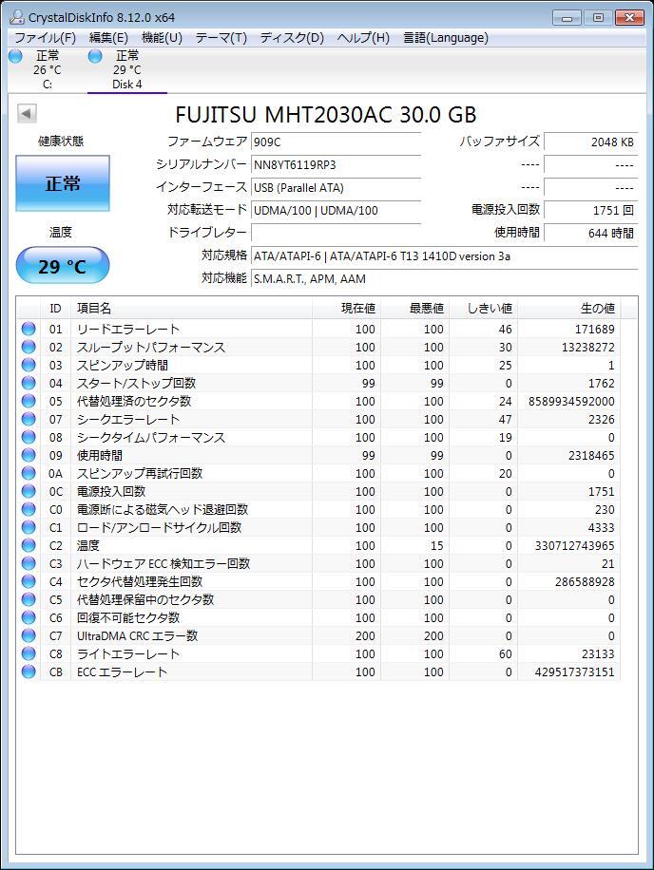654x870 pixels.
Task: Click the 項目名 column header
Action: click(191, 309)
